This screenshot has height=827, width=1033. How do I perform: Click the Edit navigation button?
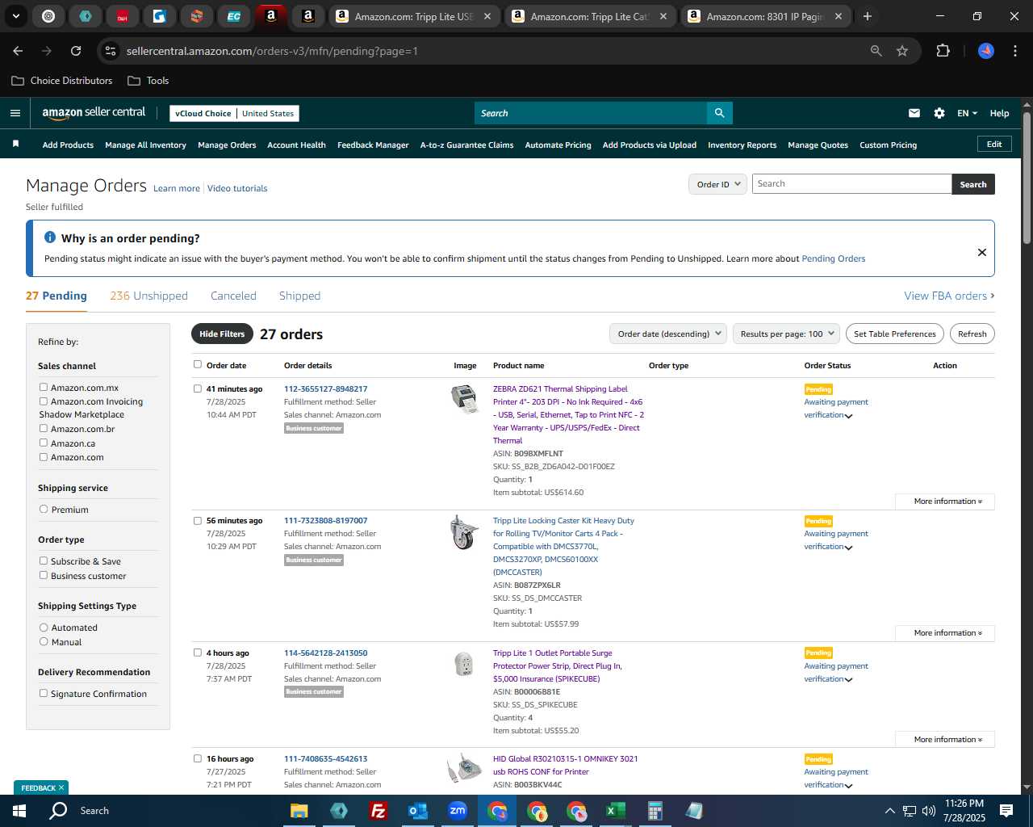[994, 144]
